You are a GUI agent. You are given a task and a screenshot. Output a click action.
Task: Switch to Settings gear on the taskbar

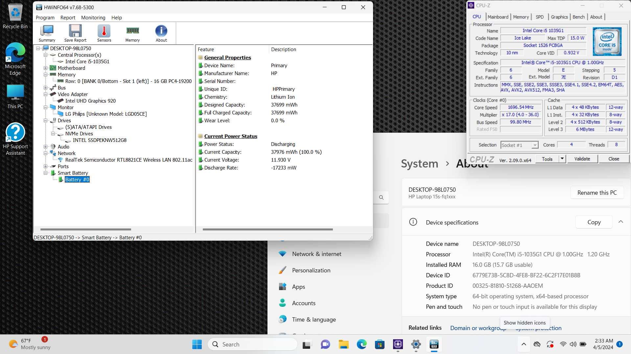[x=416, y=344]
